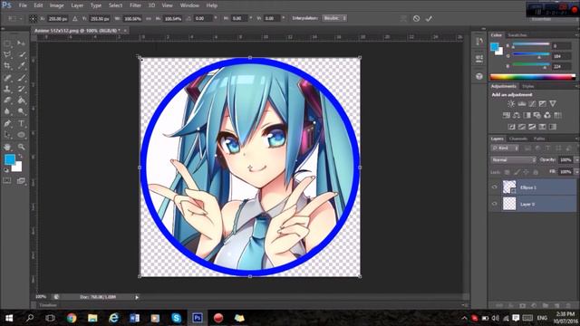580x326 pixels.
Task: Open the Image menu
Action: [x=56, y=5]
